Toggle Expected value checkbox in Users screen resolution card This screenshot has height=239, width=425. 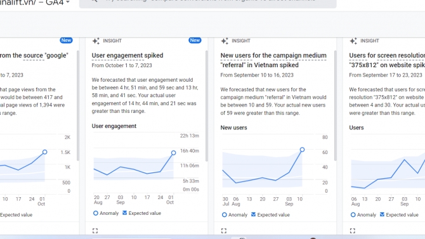click(x=382, y=215)
